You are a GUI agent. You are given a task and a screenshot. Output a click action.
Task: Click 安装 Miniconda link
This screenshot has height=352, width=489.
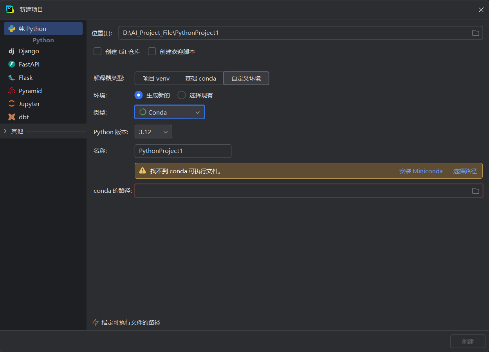click(421, 171)
